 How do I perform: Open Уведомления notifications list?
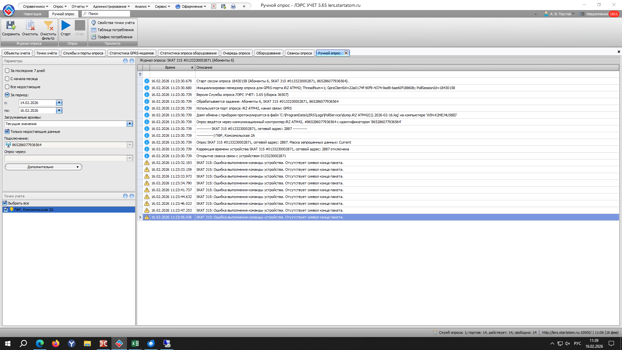[597, 14]
